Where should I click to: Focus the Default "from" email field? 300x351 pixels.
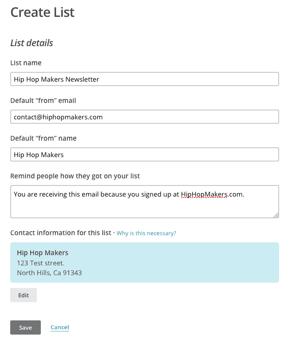(x=144, y=117)
